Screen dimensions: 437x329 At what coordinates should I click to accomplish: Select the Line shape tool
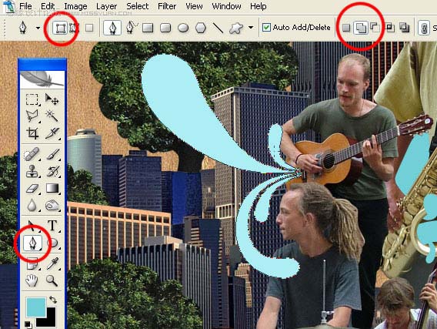[x=218, y=28]
